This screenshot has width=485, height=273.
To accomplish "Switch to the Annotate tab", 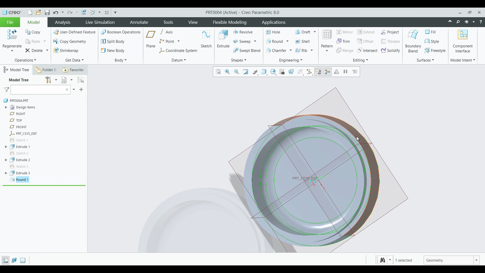I will tap(139, 22).
